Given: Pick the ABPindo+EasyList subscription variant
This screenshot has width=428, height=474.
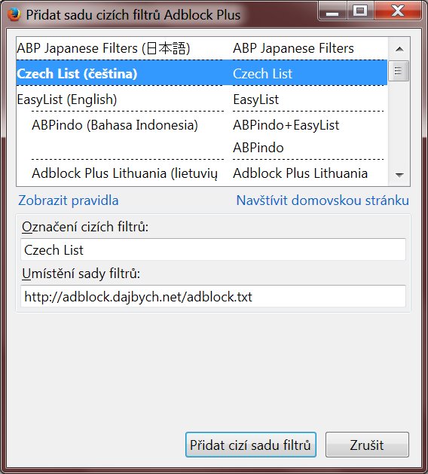Looking at the screenshot, I should point(286,125).
